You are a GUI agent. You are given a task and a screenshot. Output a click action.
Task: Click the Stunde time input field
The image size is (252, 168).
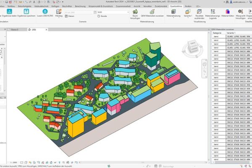[110, 13]
